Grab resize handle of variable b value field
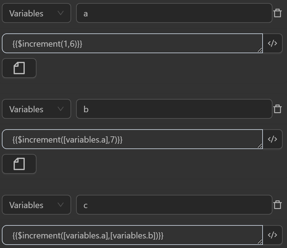 point(259,146)
